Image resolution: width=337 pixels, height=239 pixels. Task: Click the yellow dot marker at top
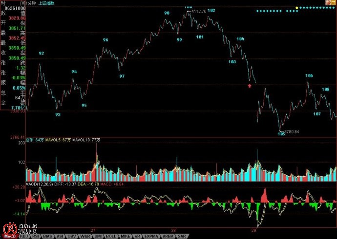pos(296,8)
